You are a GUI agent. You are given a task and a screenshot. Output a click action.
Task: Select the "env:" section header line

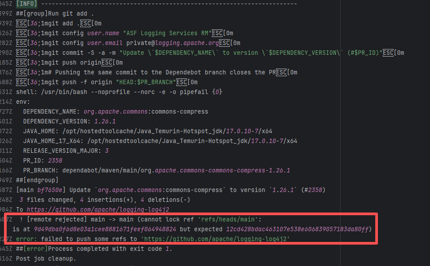pos(23,102)
